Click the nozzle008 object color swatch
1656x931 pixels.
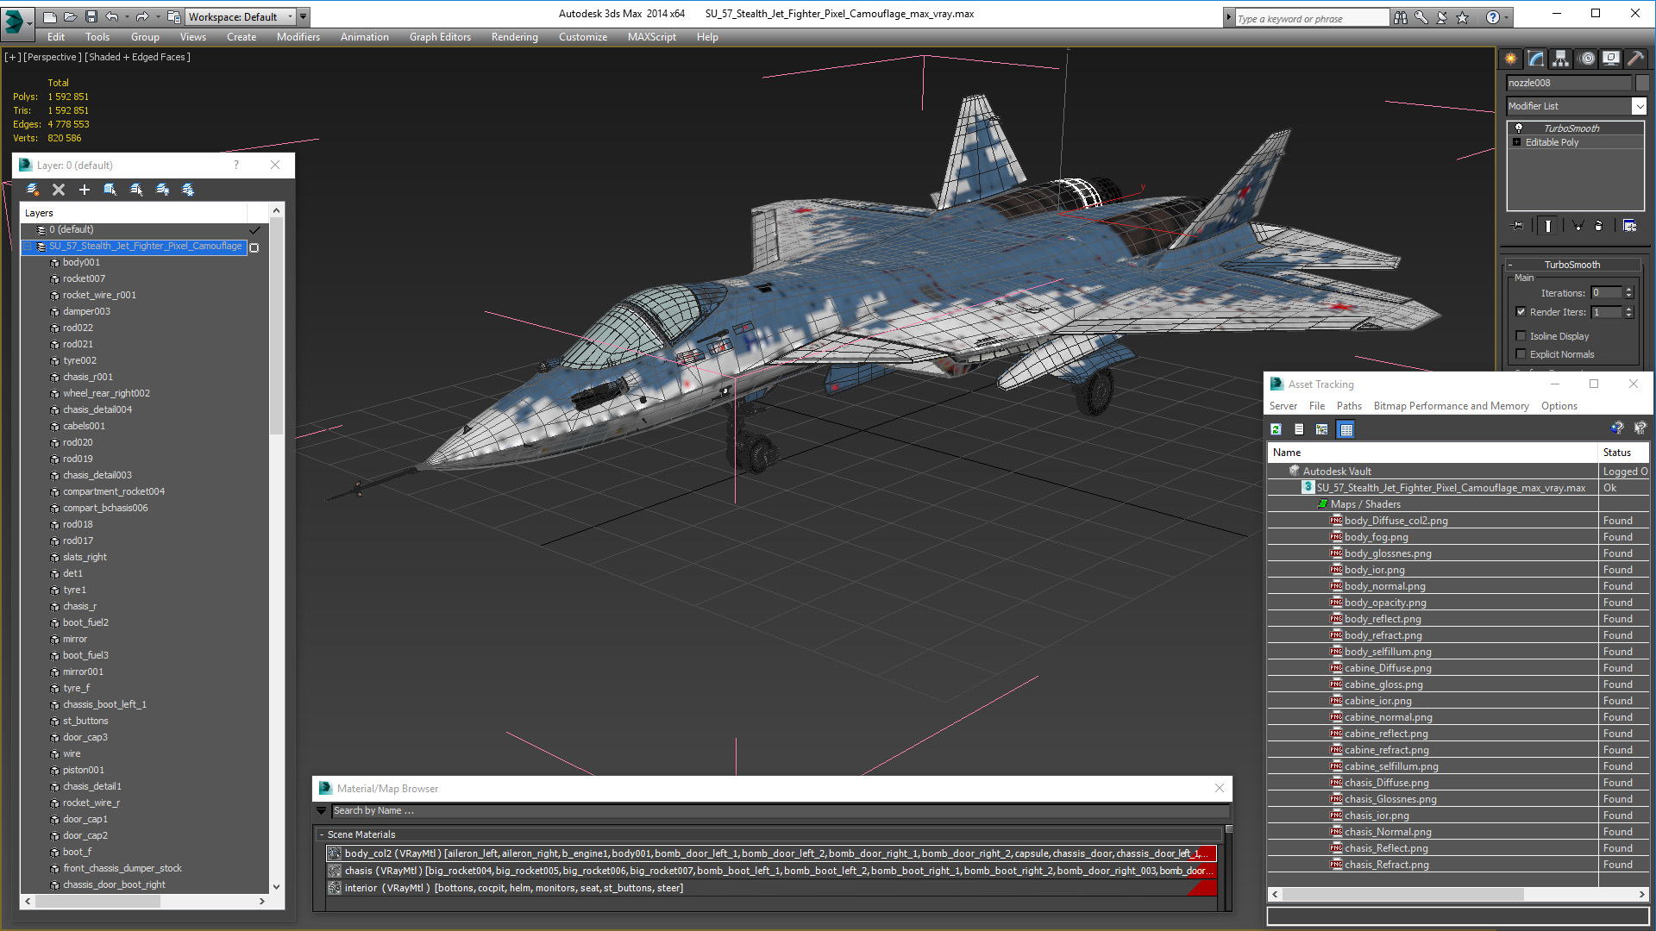1642,83
